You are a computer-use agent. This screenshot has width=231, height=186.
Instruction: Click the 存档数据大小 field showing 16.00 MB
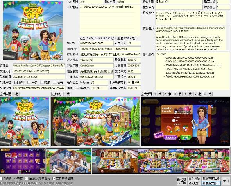coord(134,88)
